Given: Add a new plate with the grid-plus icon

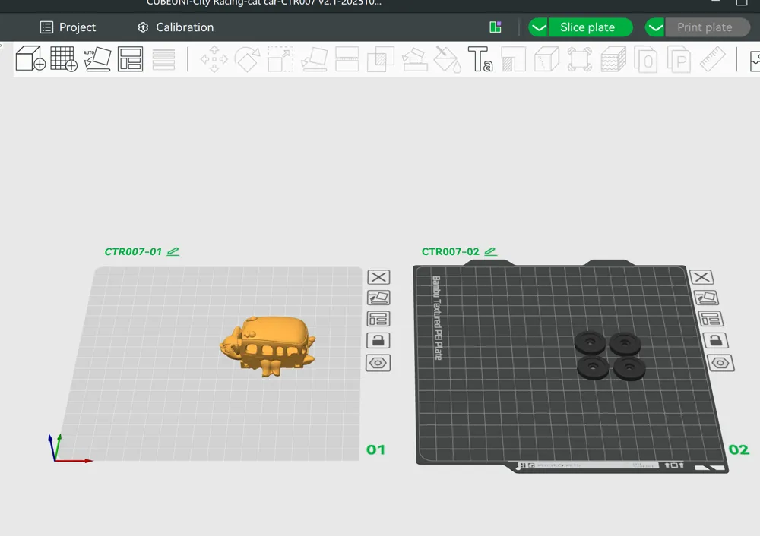Looking at the screenshot, I should (64, 58).
